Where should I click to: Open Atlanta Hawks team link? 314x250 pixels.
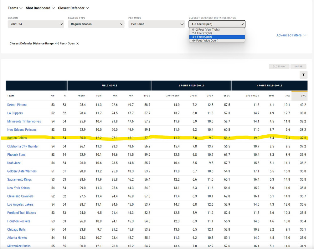(17, 238)
